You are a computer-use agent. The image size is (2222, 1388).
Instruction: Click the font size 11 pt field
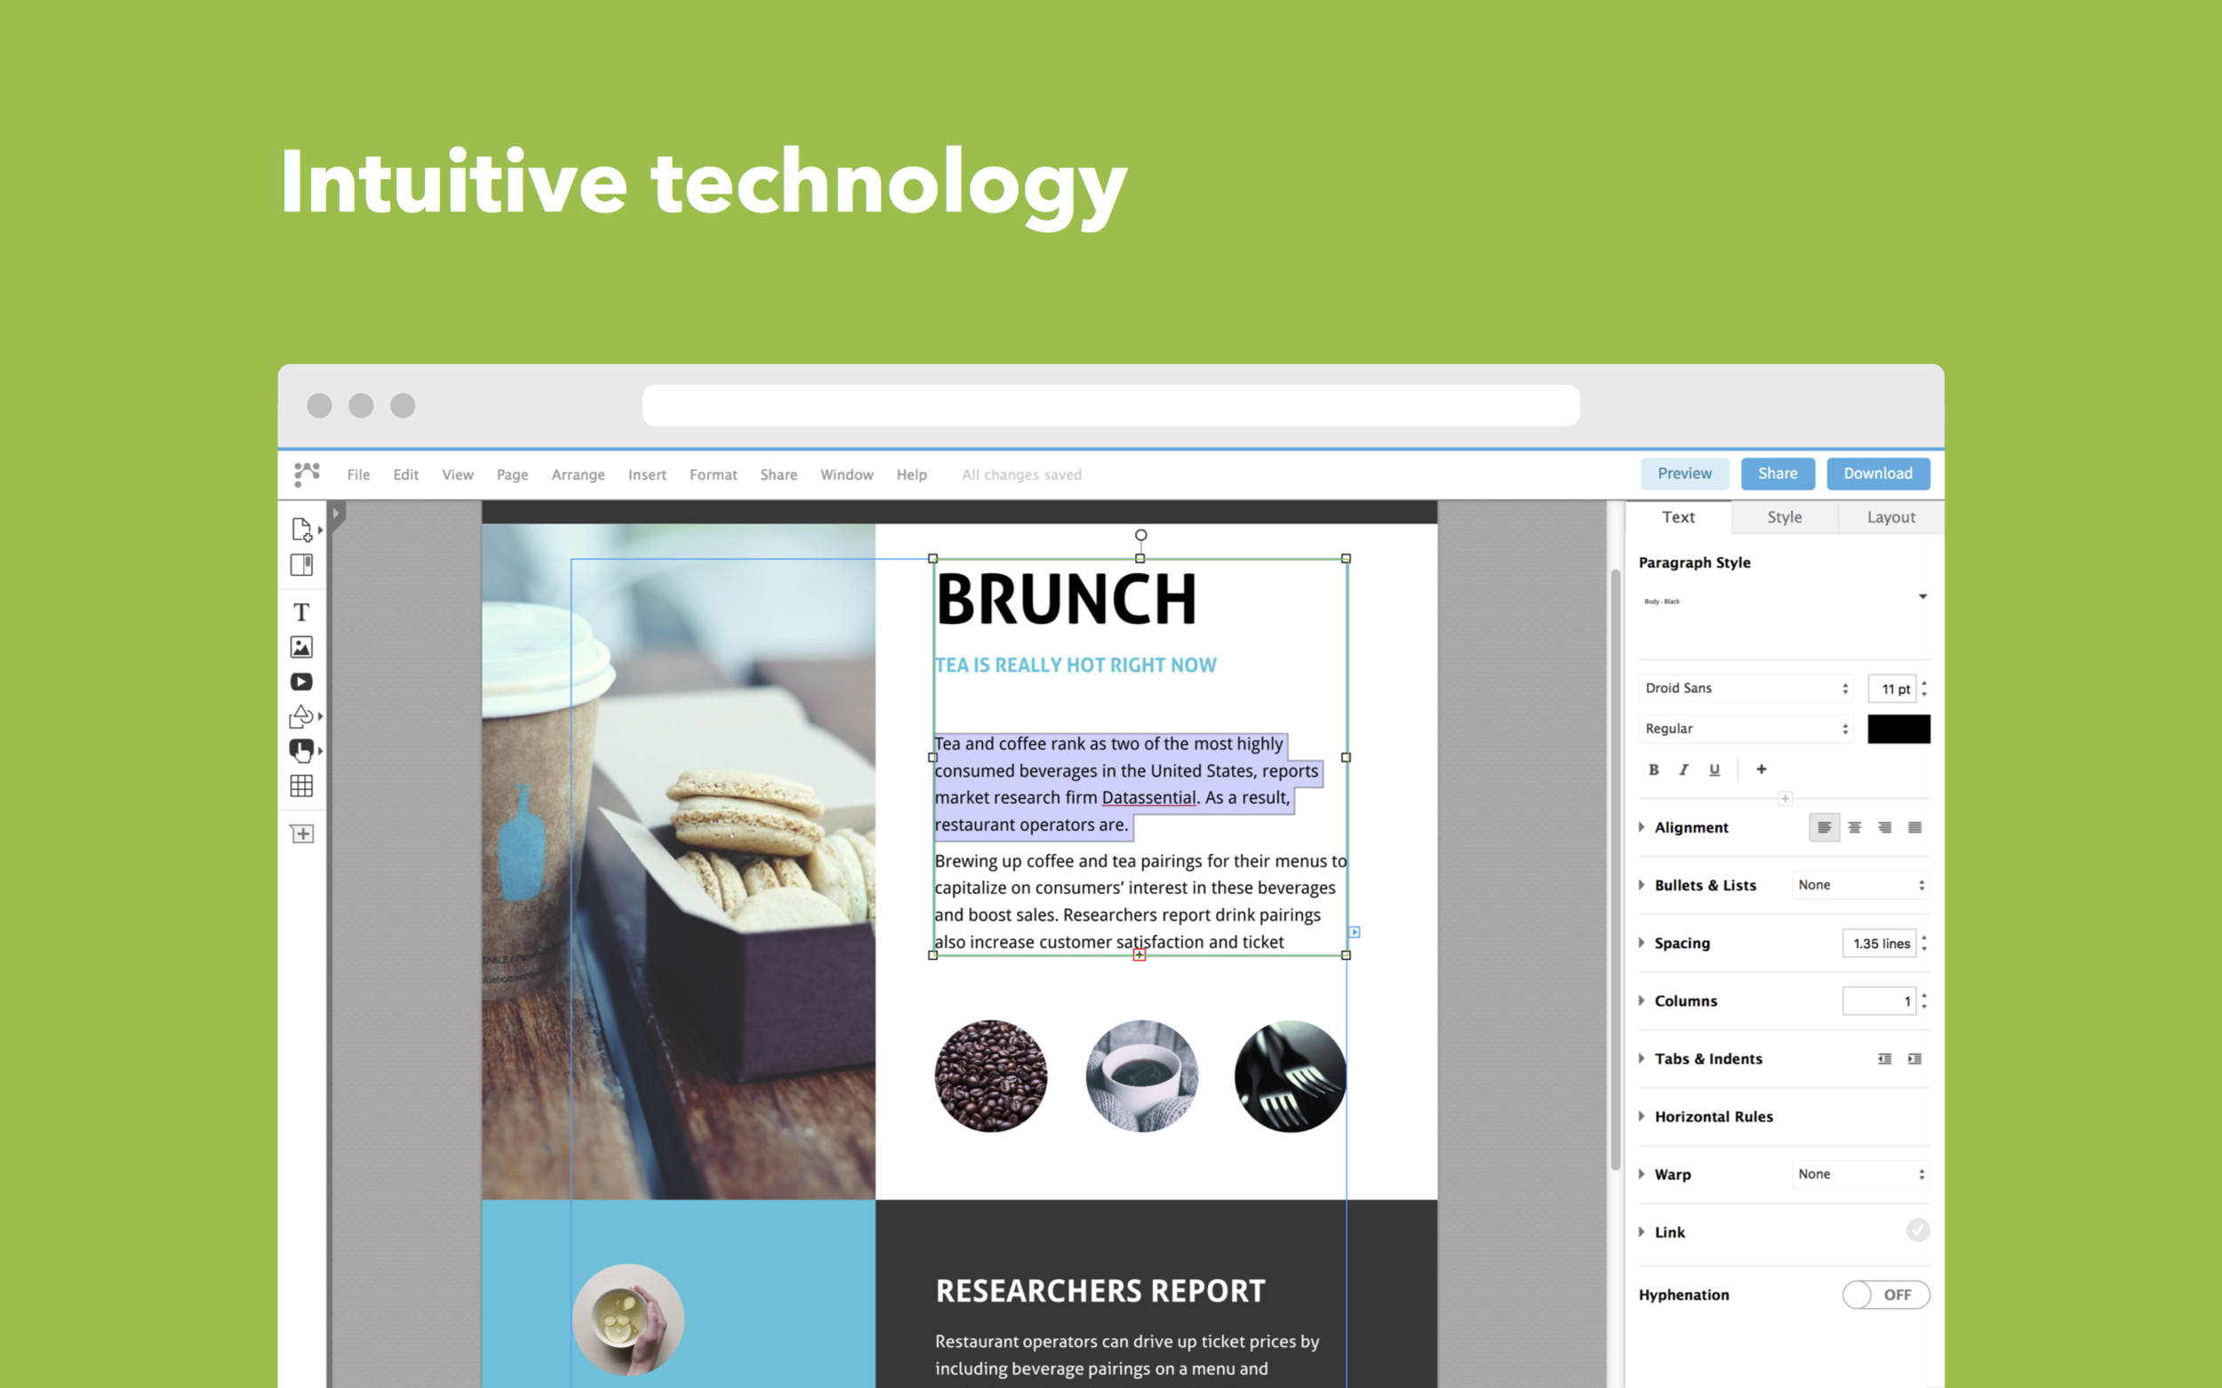pos(1891,689)
